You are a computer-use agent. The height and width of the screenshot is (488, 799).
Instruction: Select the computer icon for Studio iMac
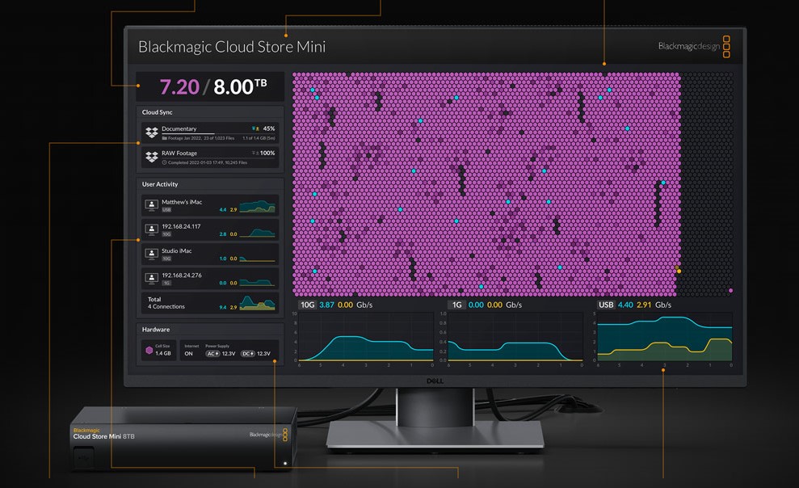[151, 254]
